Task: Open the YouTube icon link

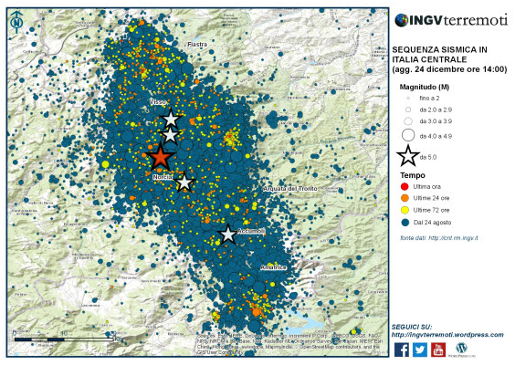Action: click(438, 349)
